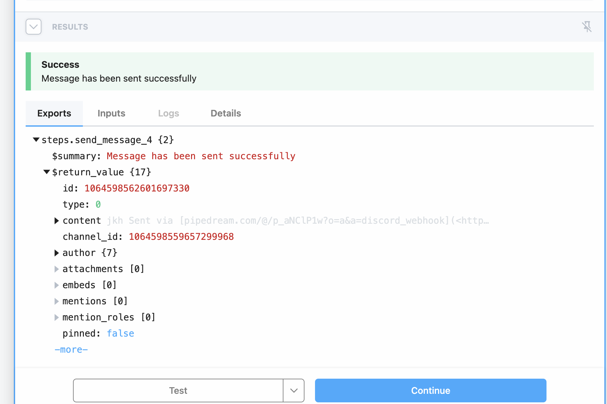Screen dimensions: 607x404
Task: Expand the mentions array
Action: tap(56, 301)
